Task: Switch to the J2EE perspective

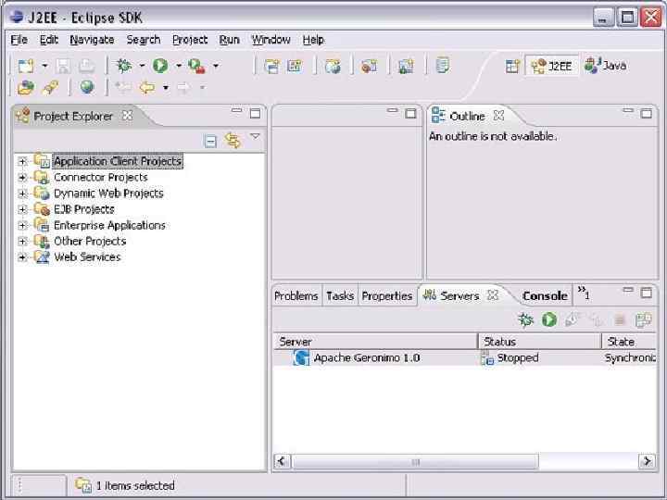Action: (x=552, y=66)
